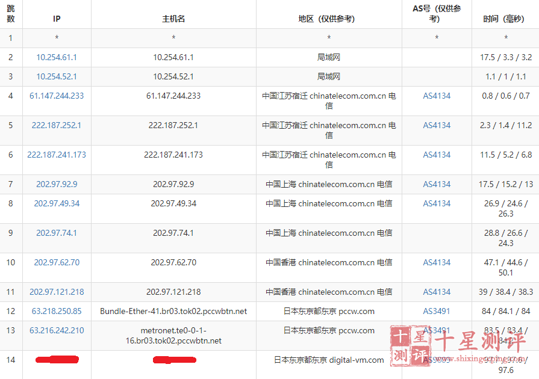Screen dimensions: 539x379
Task: Select time value 11.5 / 5.2 / 6.8
Action: coord(506,155)
